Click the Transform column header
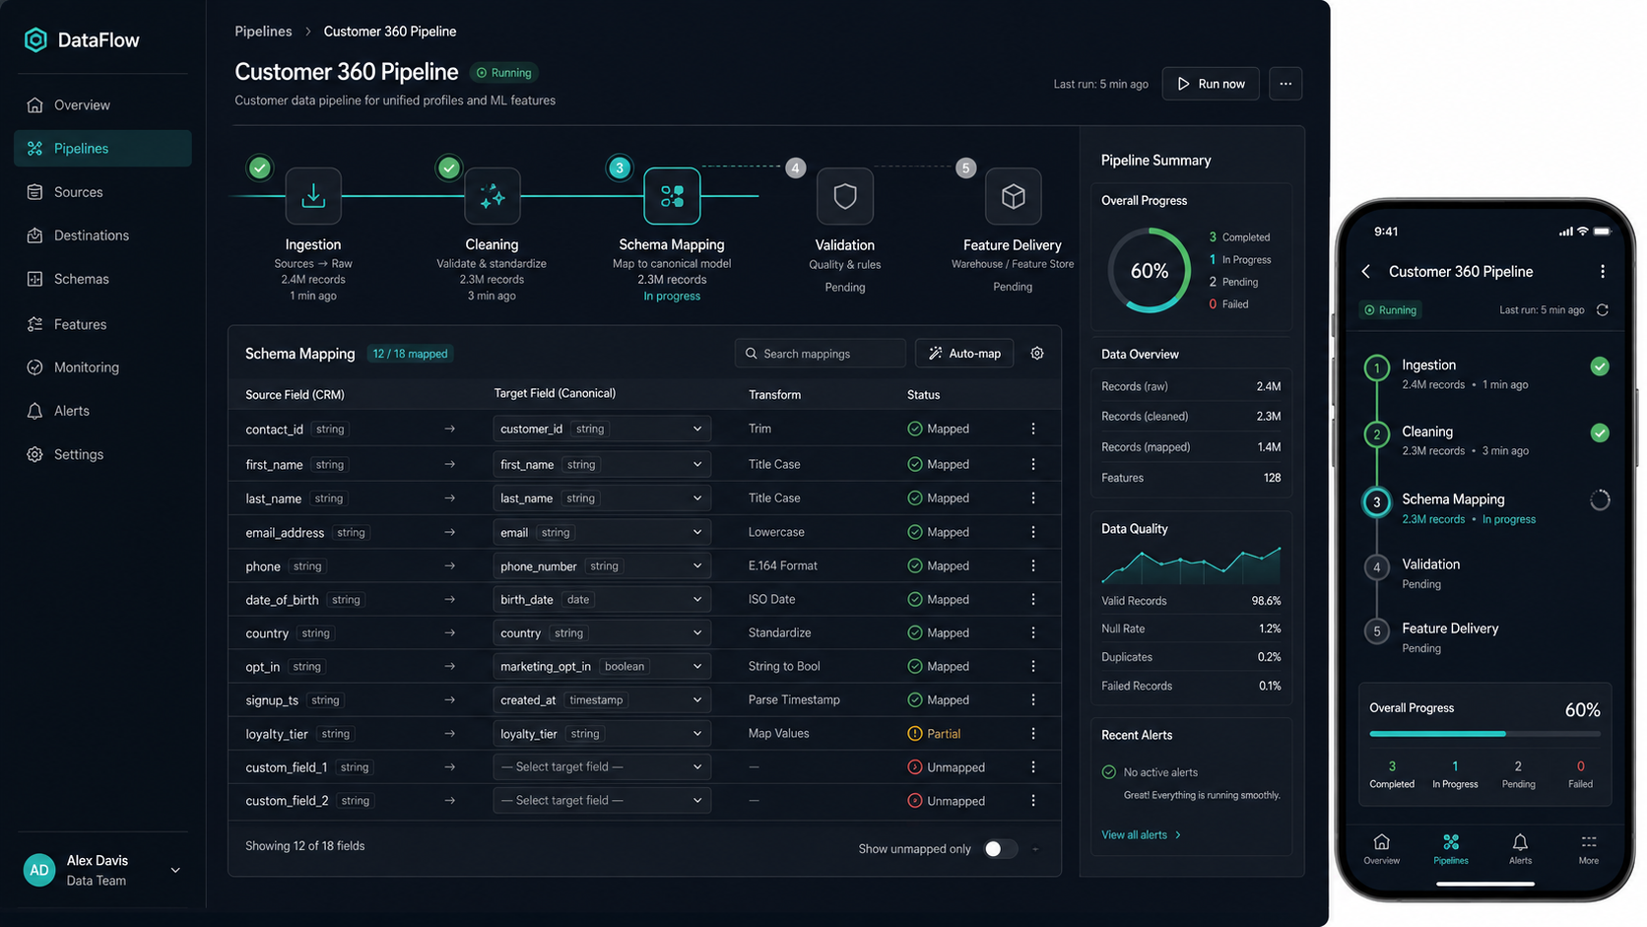Viewport: 1647px width, 927px height. pyautogui.click(x=774, y=394)
